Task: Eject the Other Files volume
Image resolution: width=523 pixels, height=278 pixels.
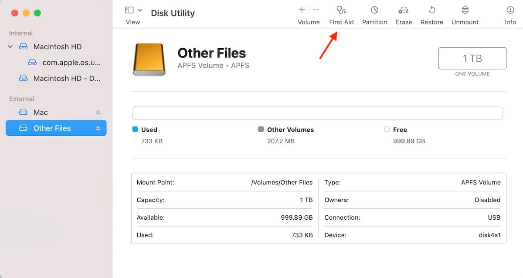Action: (x=98, y=128)
